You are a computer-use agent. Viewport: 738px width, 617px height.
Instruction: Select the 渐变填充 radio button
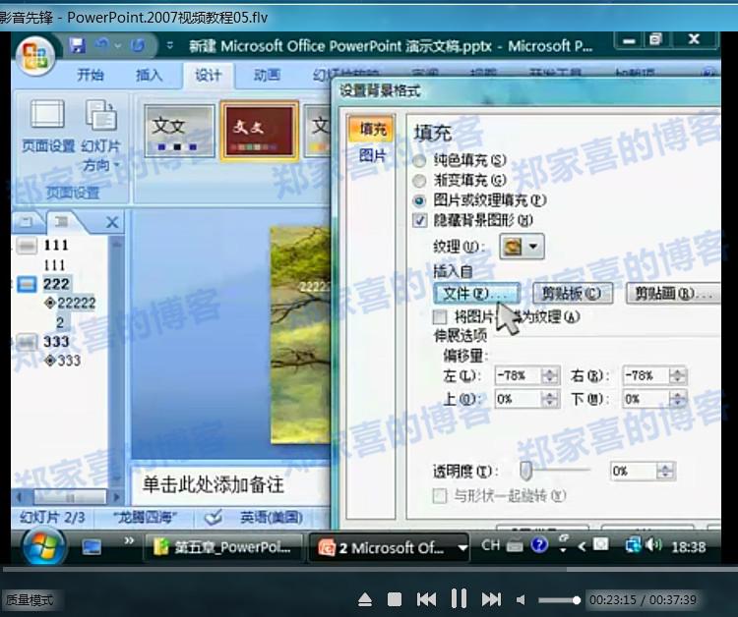(419, 181)
